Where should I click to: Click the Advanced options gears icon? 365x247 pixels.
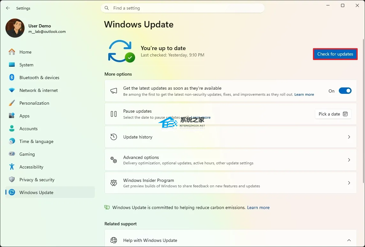coord(114,160)
